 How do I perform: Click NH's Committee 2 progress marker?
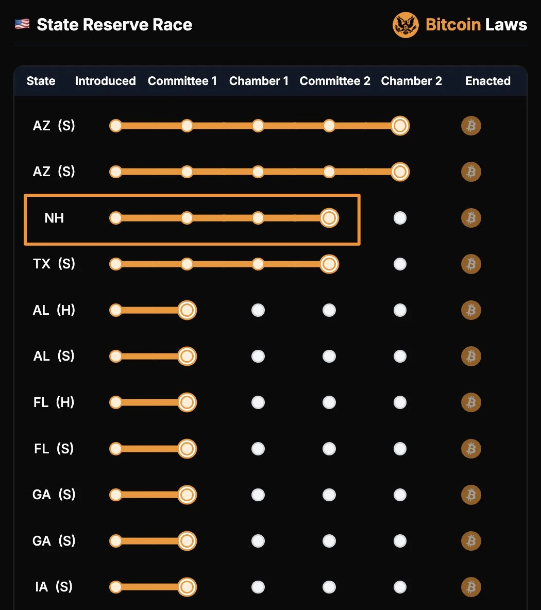(329, 218)
